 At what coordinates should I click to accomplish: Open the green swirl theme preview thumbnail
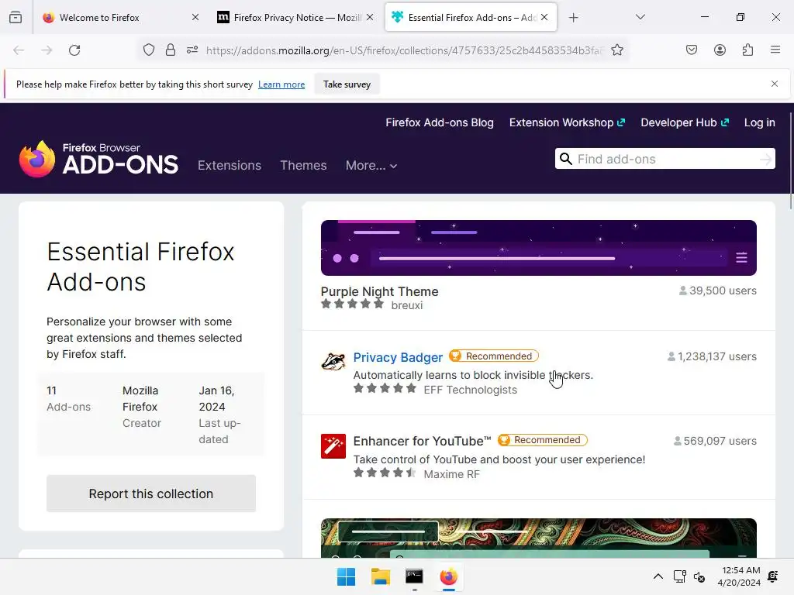[x=539, y=538]
